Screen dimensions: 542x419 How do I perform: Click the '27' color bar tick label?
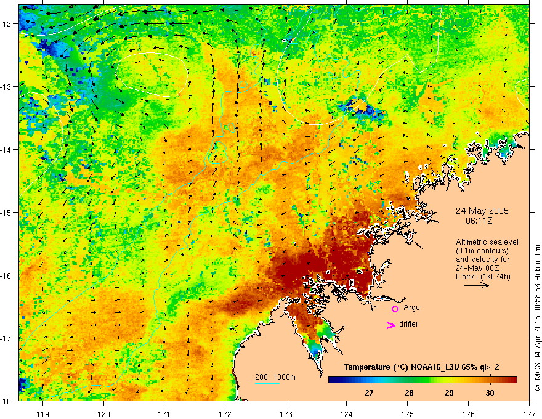tap(369, 393)
